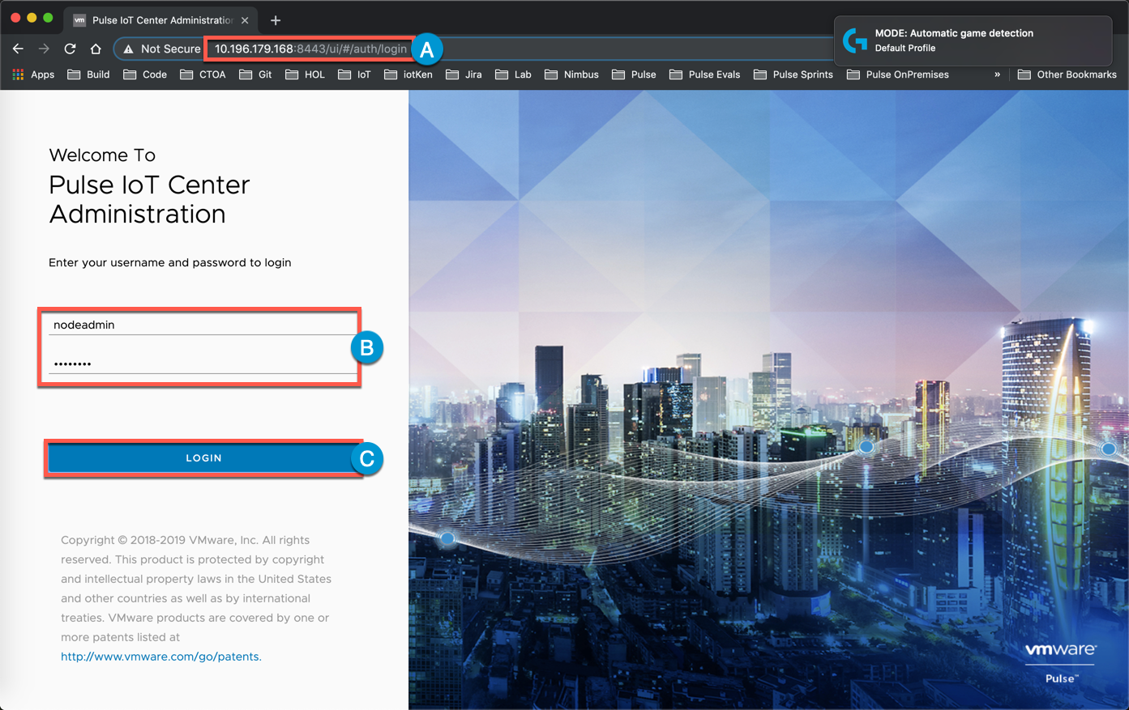Image resolution: width=1129 pixels, height=710 pixels.
Task: Open the Pulse bookmarks folder
Action: pyautogui.click(x=634, y=74)
